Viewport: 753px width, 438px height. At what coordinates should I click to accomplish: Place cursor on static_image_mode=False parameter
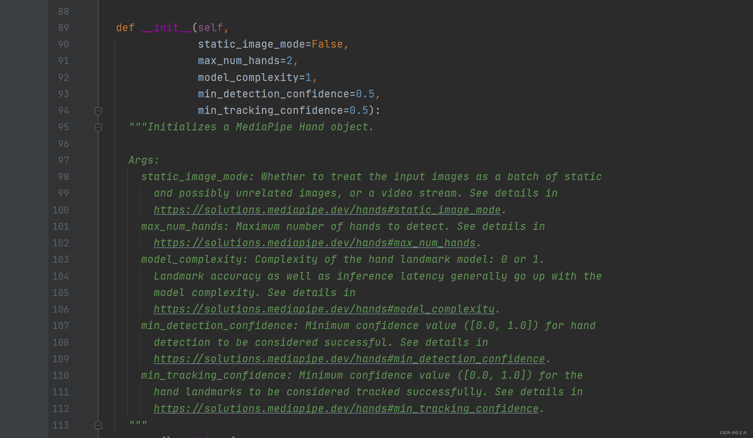pyautogui.click(x=270, y=44)
